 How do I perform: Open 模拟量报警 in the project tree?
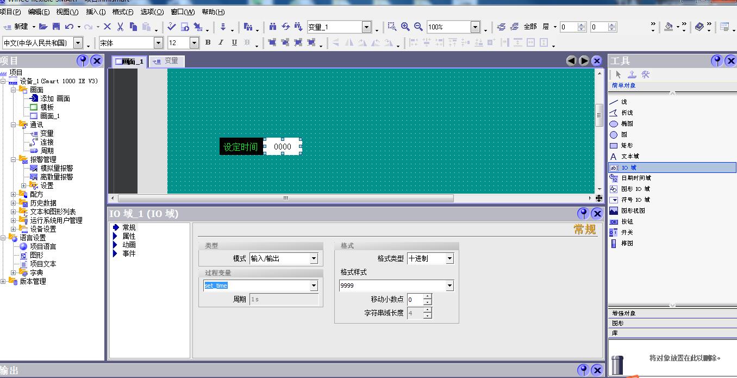pyautogui.click(x=57, y=168)
